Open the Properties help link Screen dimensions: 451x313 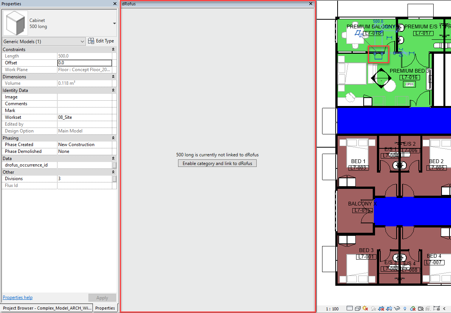tap(17, 297)
